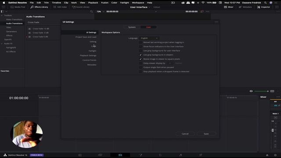Open the Color page icon in bottom bar
This screenshot has width=281, height=158.
160,155
